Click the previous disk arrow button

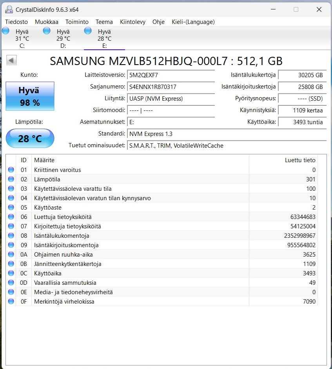pos(11,60)
